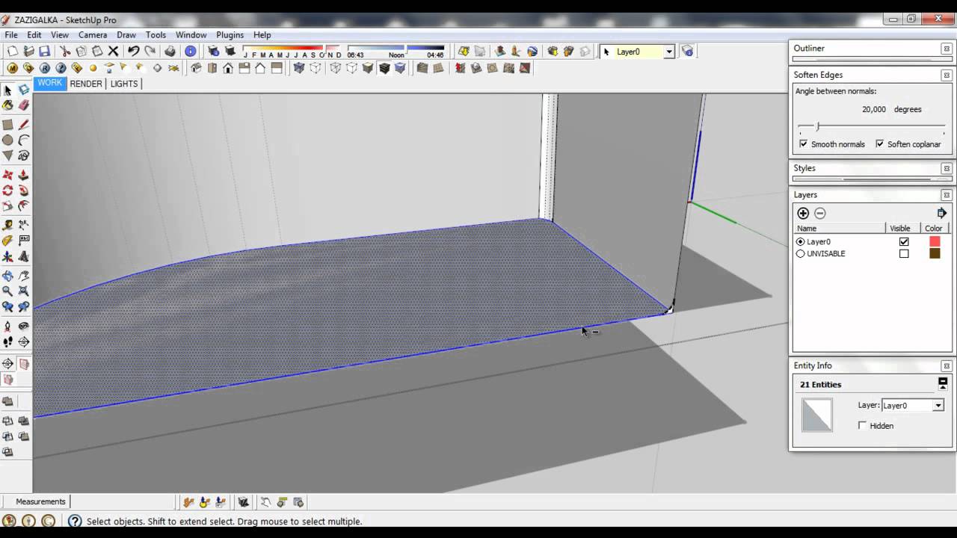957x538 pixels.
Task: Save the model with the floppy icon
Action: (45, 52)
